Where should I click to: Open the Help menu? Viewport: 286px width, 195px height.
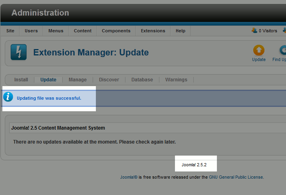click(x=181, y=31)
